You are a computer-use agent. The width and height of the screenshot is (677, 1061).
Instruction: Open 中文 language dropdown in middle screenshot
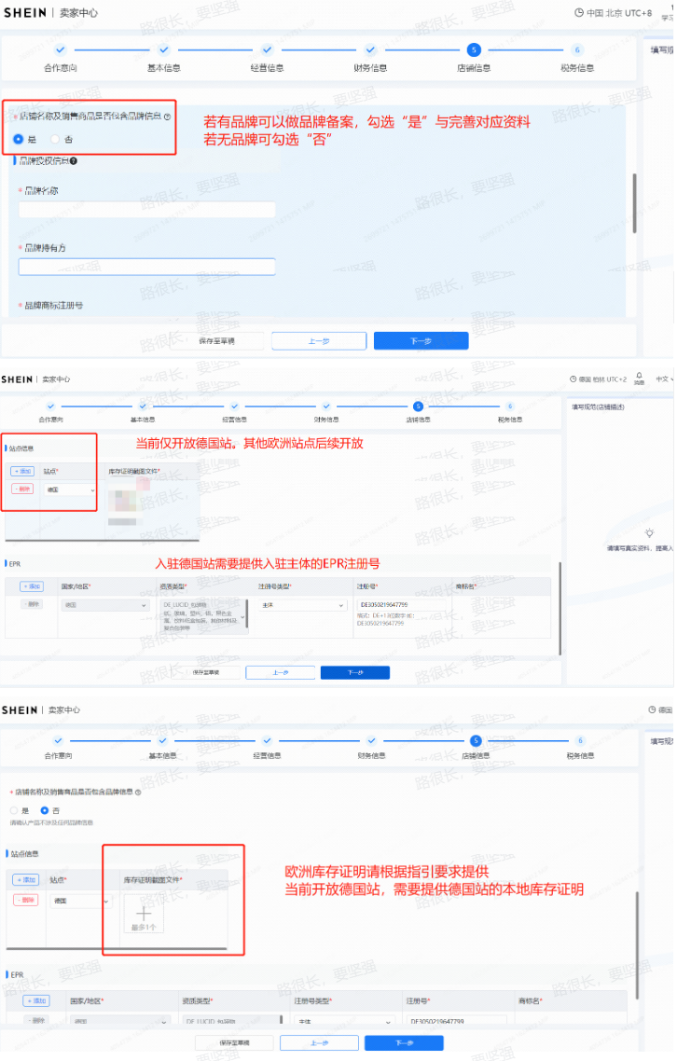tap(664, 379)
